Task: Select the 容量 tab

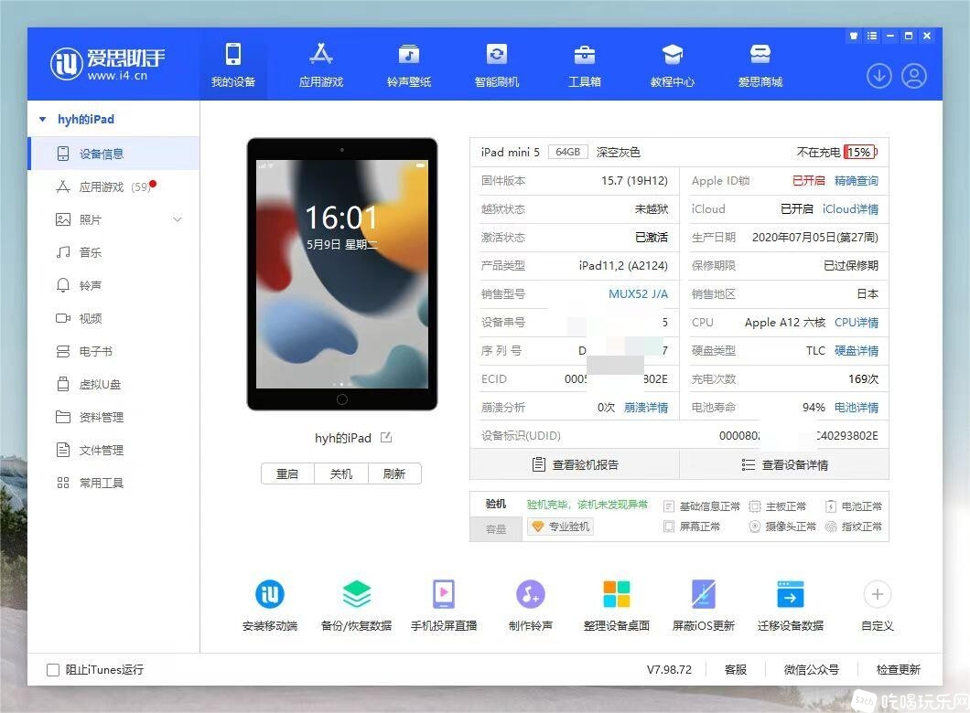Action: pyautogui.click(x=495, y=529)
